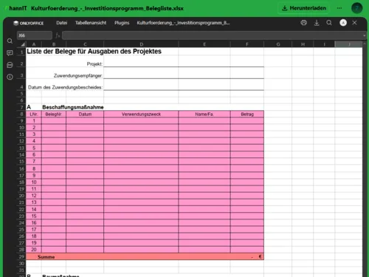This screenshot has height=277, width=369.
Task: Select column D header
Action: (141, 44)
